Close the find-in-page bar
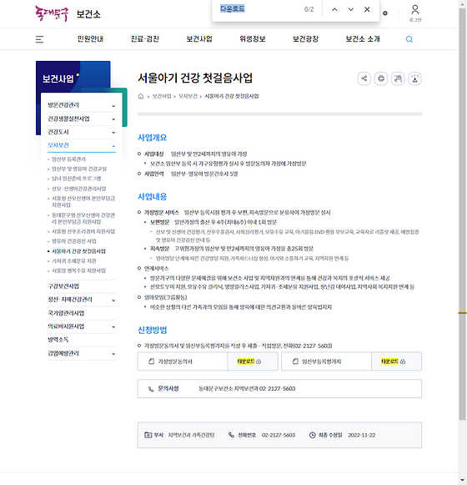Image resolution: width=467 pixels, height=485 pixels. [x=367, y=9]
